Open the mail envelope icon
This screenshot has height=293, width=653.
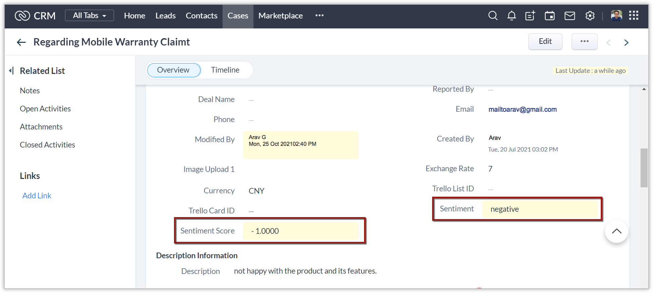click(570, 16)
